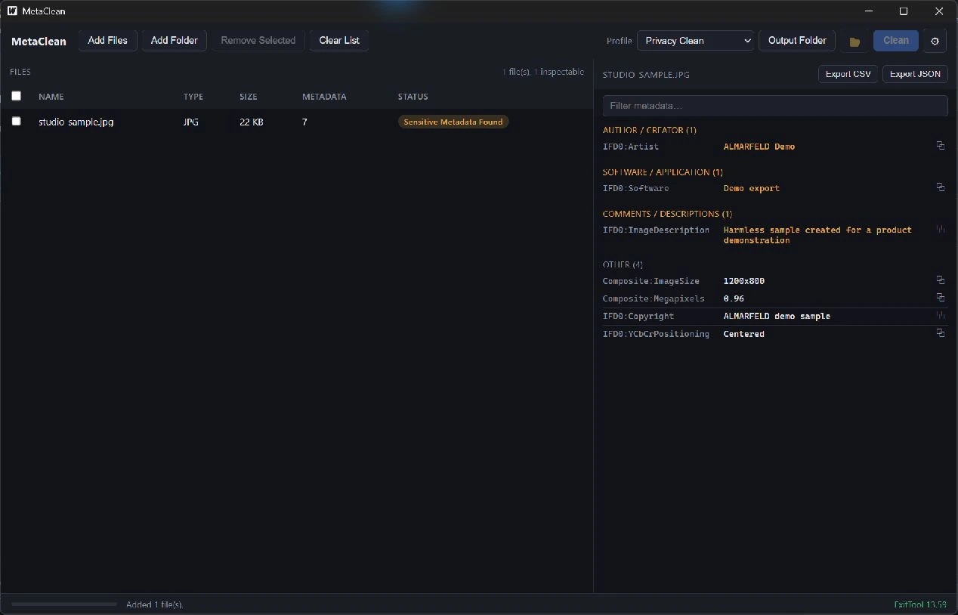
Task: Click the SOFTWARE / APPLICATION (1) heading
Action: point(663,172)
